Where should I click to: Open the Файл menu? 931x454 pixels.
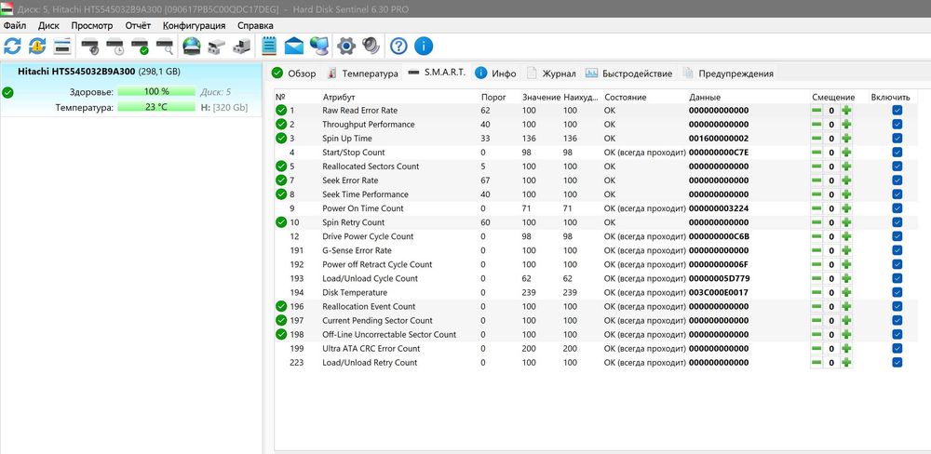pyautogui.click(x=15, y=25)
